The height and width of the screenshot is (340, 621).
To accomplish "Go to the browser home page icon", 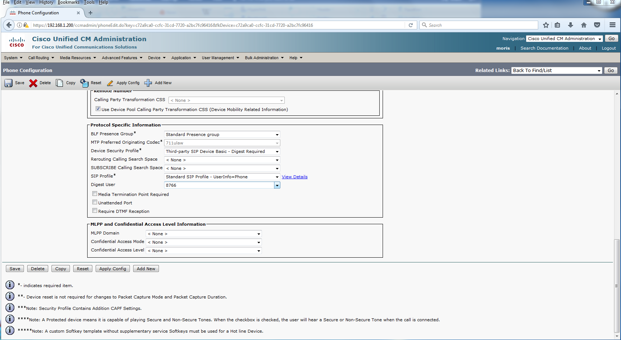I will (x=584, y=25).
